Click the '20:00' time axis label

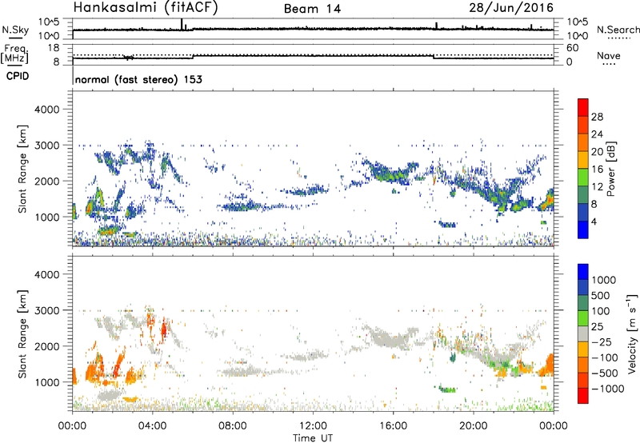473,426
